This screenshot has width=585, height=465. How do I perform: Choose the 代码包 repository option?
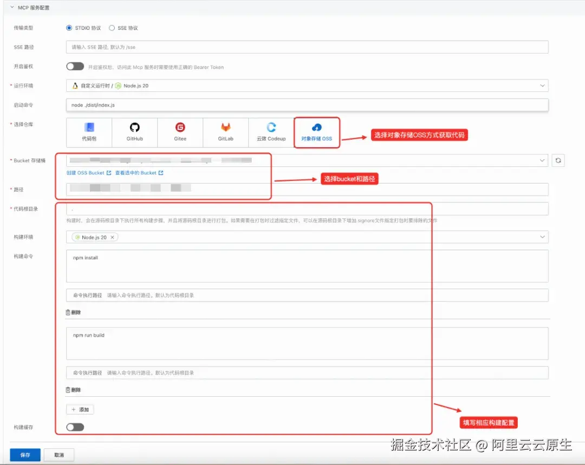pos(89,133)
